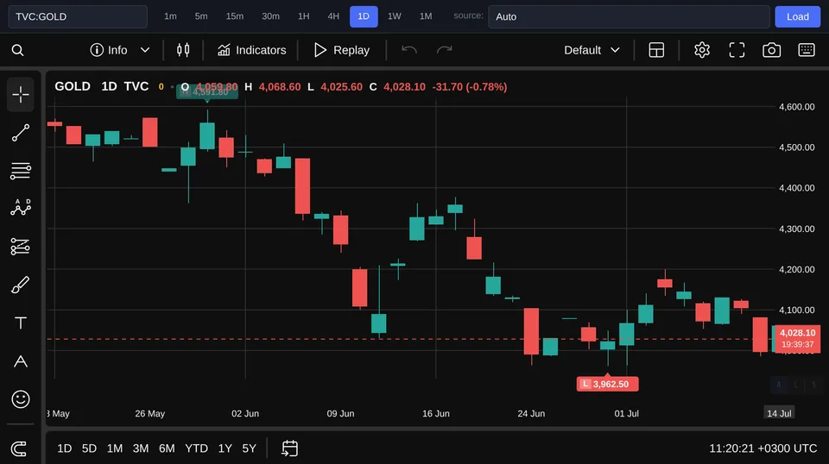Switch to 1W timeframe

pyautogui.click(x=395, y=16)
